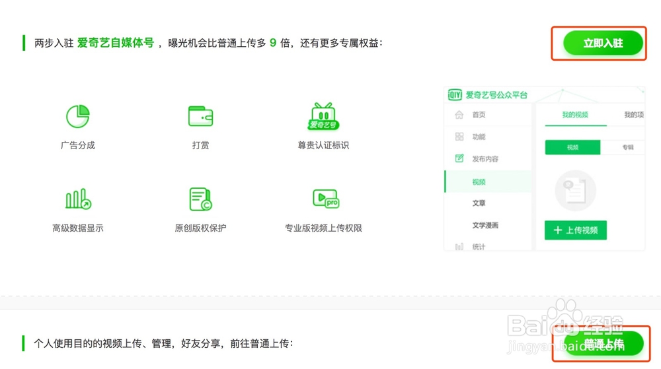
Task: Click the 打赏 wallet icon
Action: 200,116
